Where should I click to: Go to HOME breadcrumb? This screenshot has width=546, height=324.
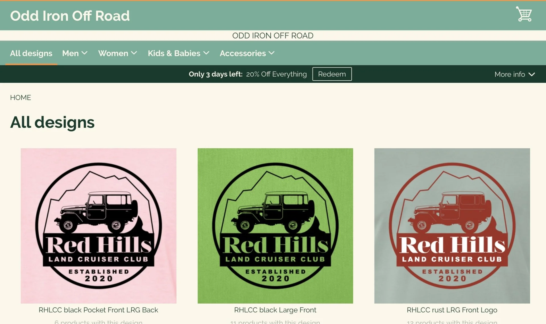point(20,97)
